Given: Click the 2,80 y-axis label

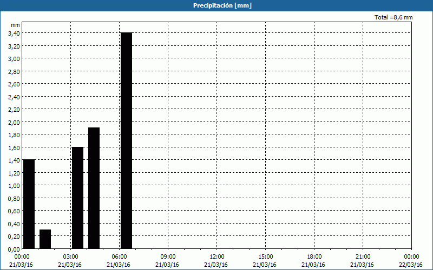Looking at the screenshot, I should 14,72.
